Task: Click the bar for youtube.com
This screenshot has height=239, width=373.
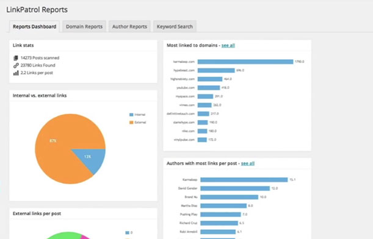Action: coord(209,88)
